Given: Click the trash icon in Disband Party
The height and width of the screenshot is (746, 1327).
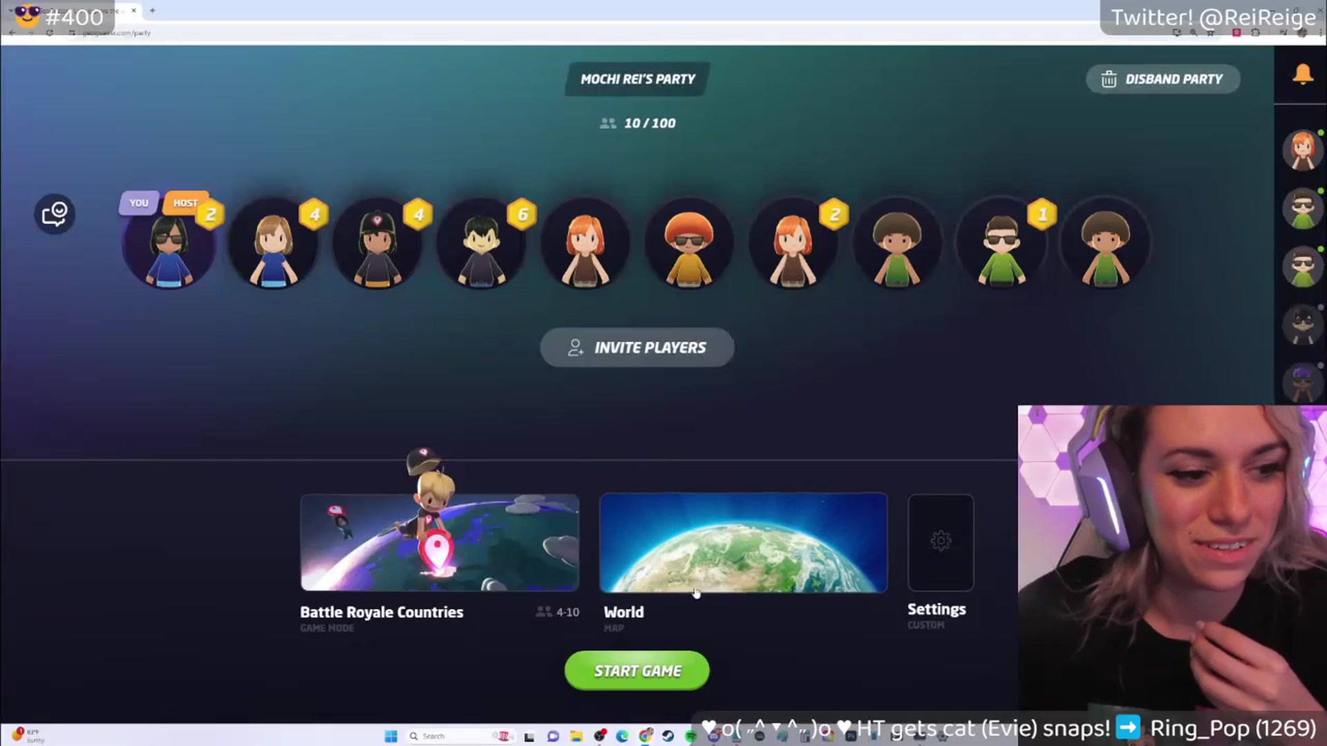Looking at the screenshot, I should [x=1109, y=79].
